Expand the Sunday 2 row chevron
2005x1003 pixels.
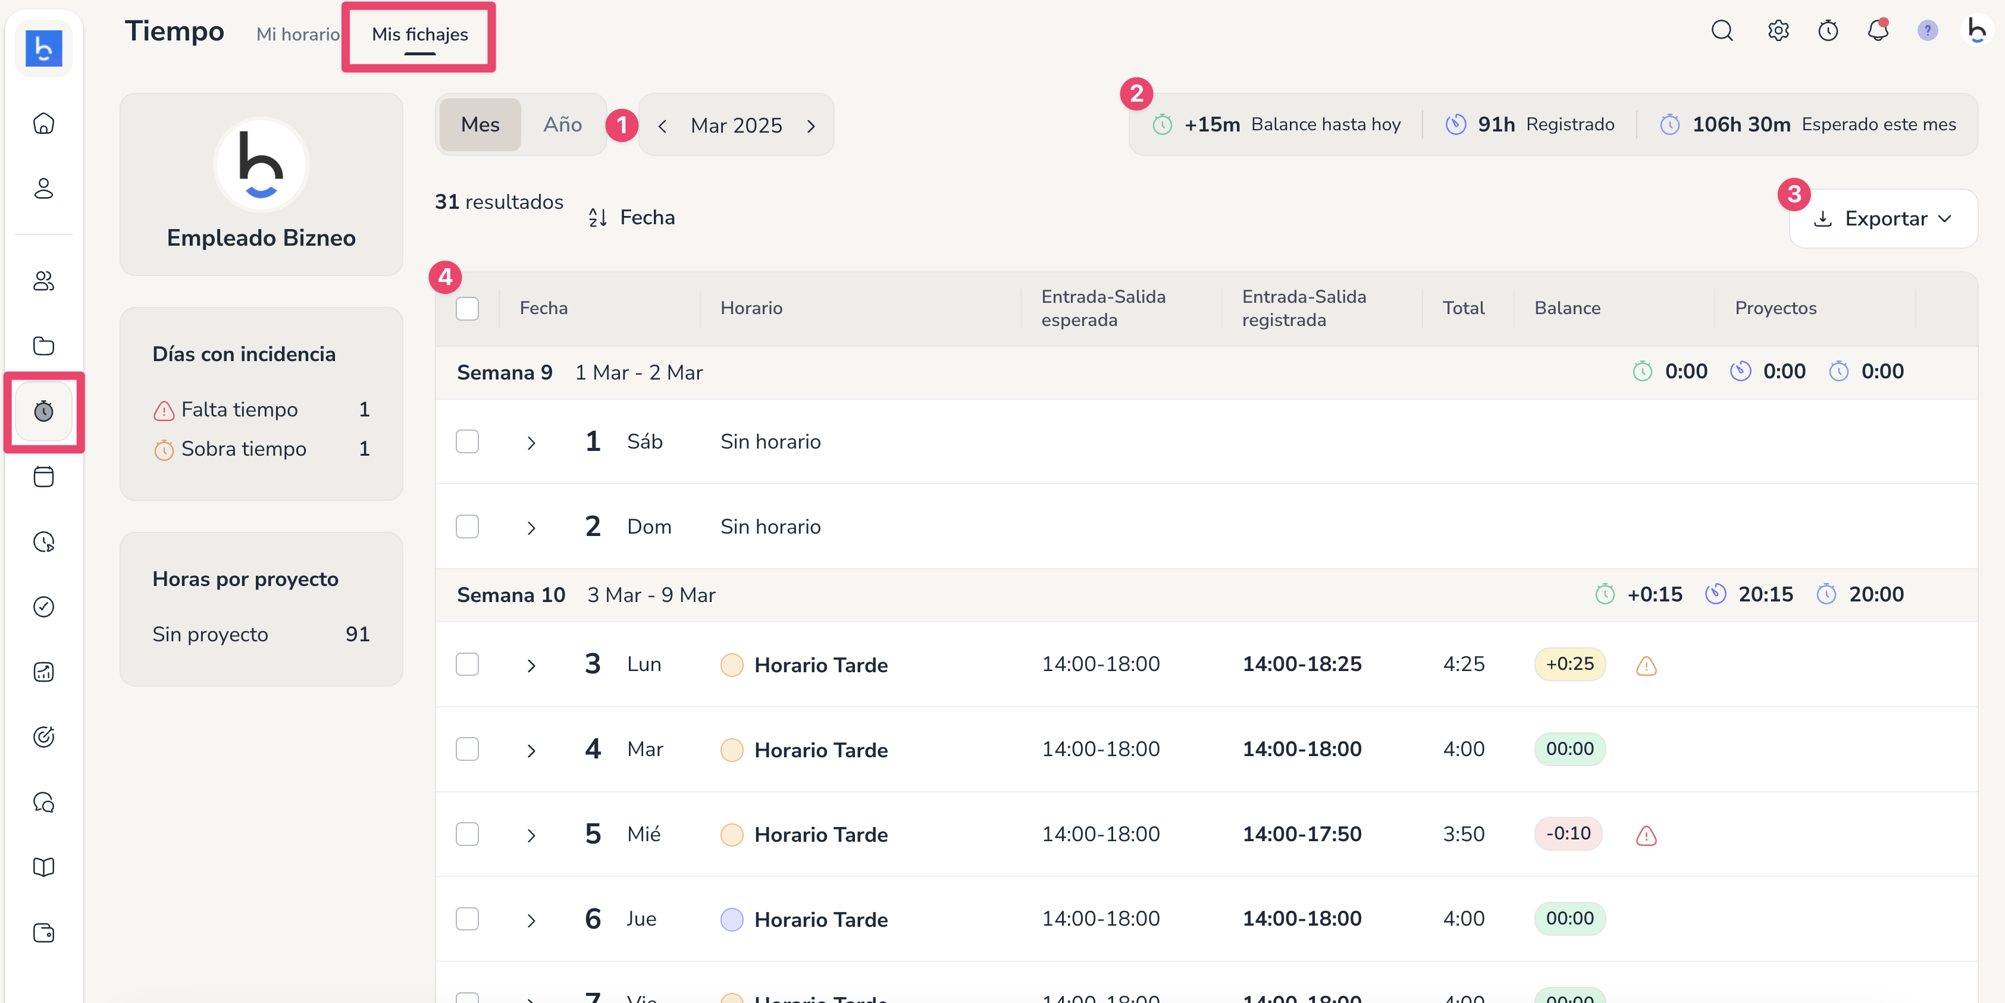531,528
